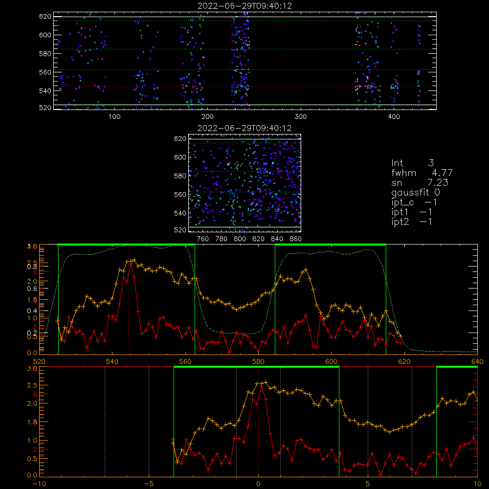Screen dimensions: 489x489
Task: Click x-axis label 860 on middle plot
Action: tap(296, 239)
